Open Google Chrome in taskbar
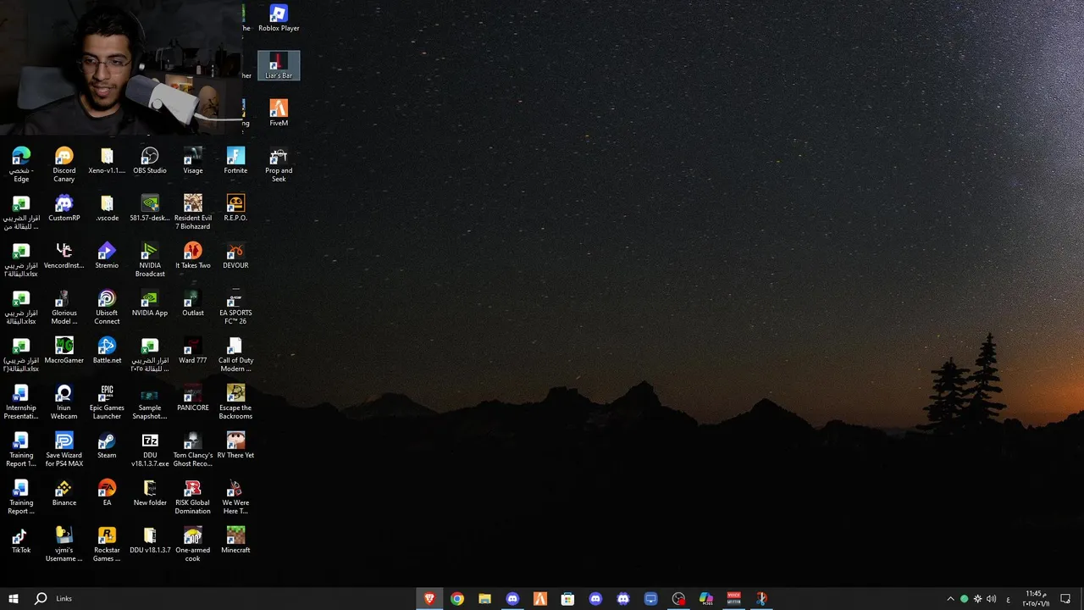The width and height of the screenshot is (1084, 610). point(457,598)
